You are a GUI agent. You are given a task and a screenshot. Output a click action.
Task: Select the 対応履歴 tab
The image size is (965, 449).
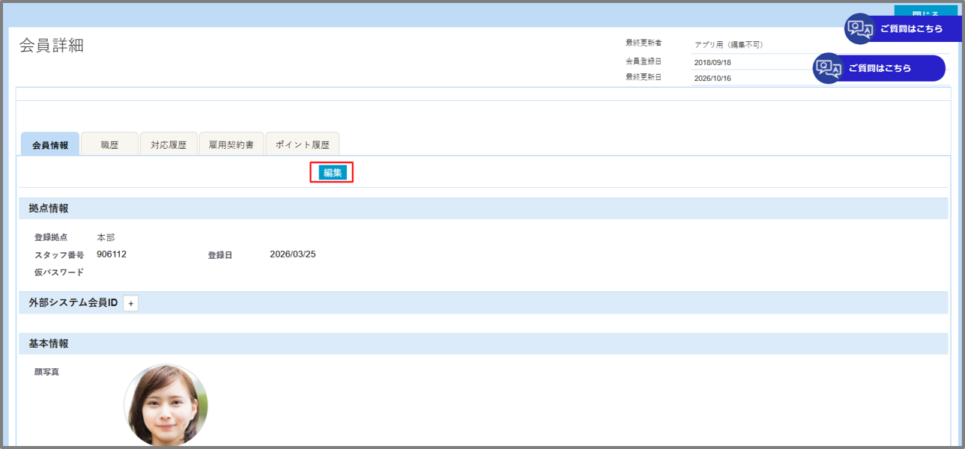(169, 144)
